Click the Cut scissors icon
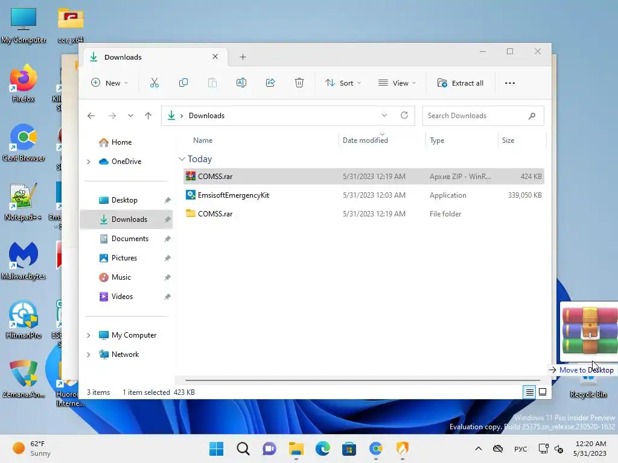This screenshot has width=618, height=463. coord(154,83)
